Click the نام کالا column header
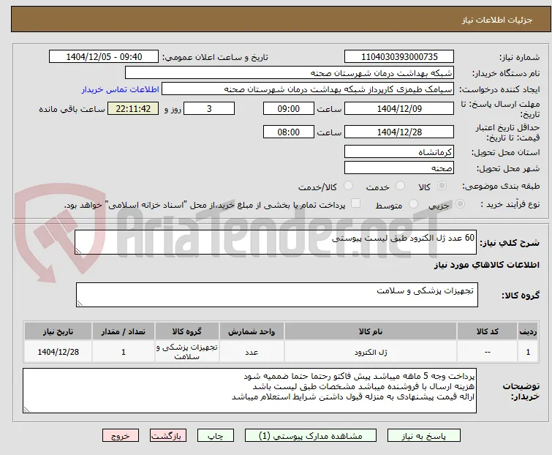 click(371, 331)
